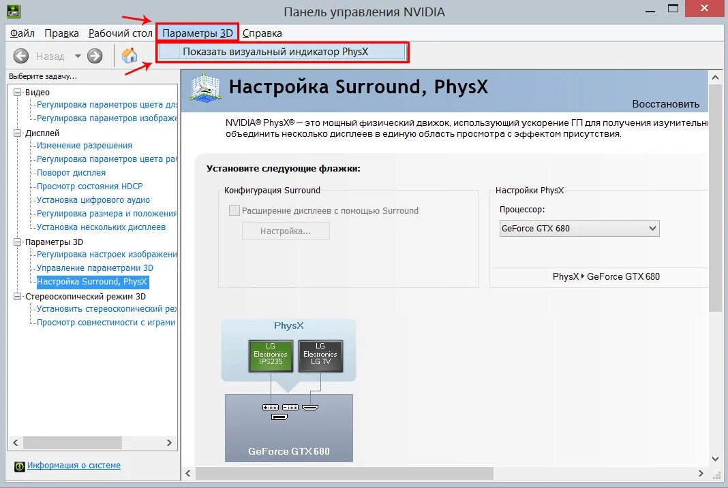Click task tree left scroll arrow
This screenshot has width=728, height=488.
click(15, 443)
